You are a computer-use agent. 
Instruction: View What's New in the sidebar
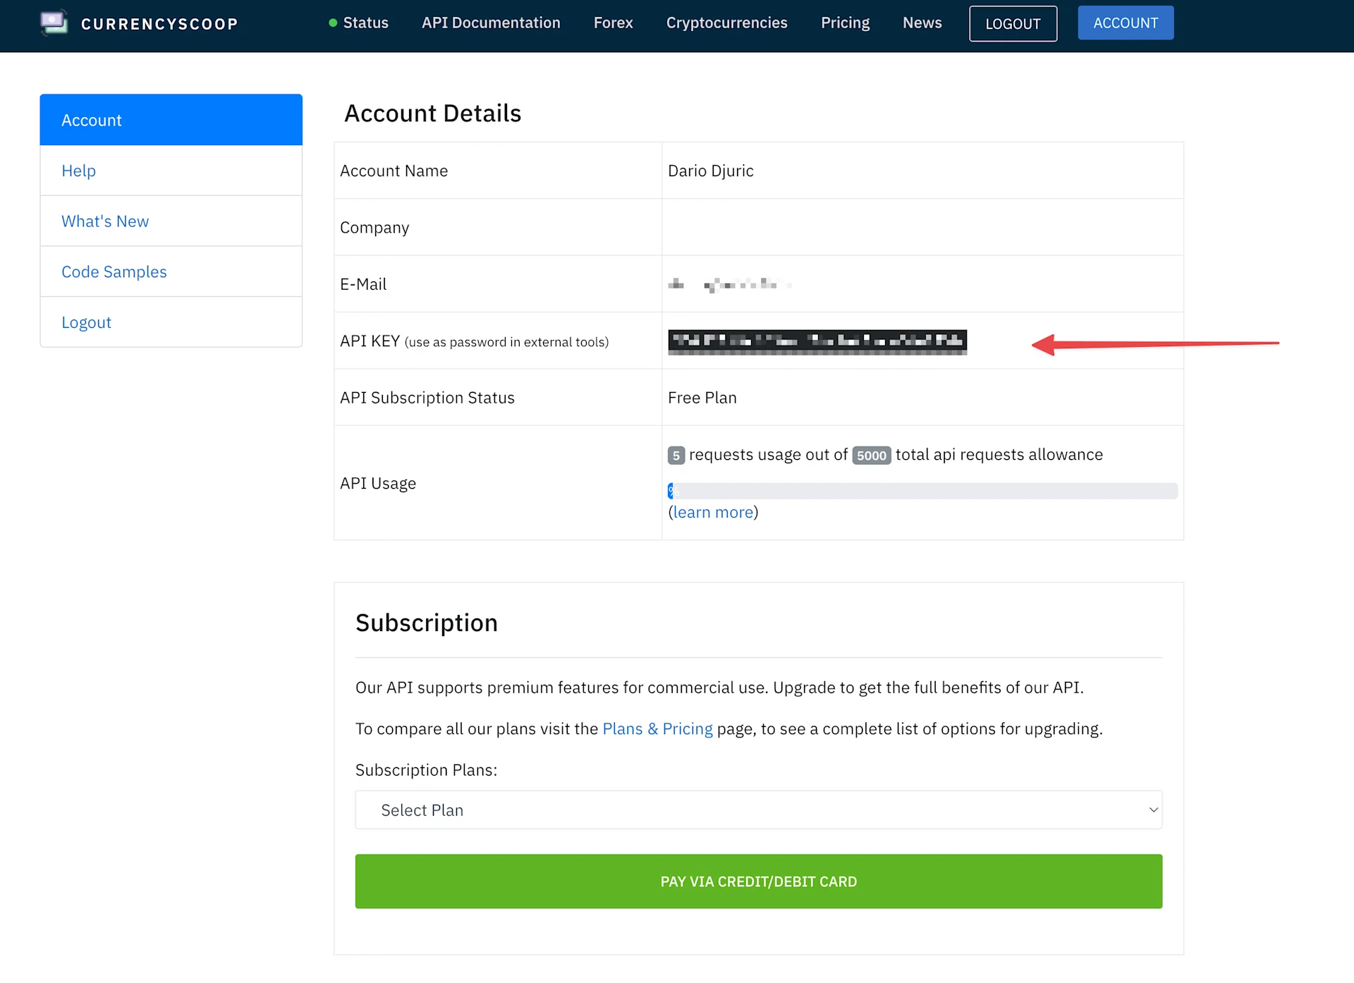(x=105, y=221)
